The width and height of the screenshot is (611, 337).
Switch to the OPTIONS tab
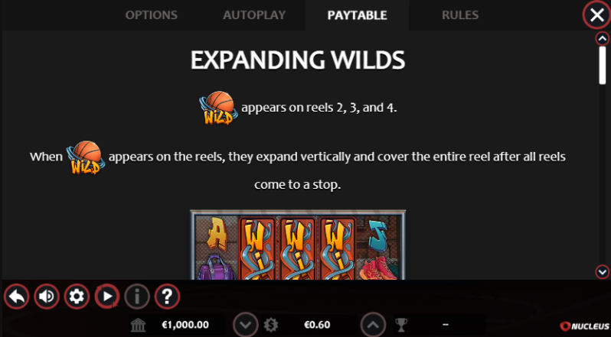tap(151, 15)
